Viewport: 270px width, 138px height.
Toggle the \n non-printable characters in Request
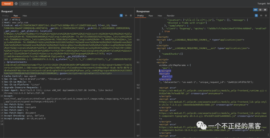tap(126, 15)
